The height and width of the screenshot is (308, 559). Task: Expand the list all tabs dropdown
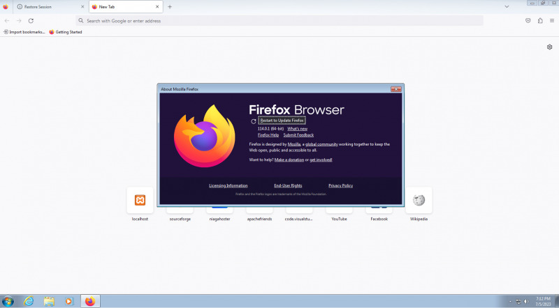(x=507, y=7)
